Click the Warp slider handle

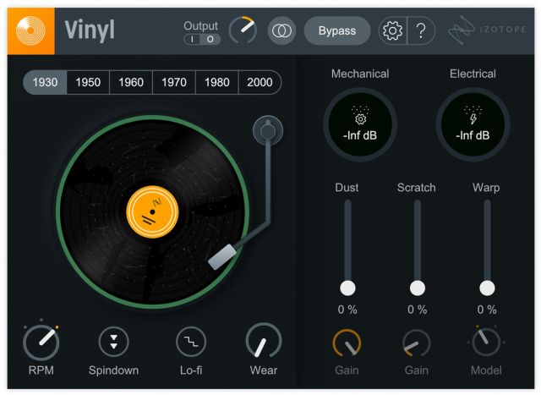click(x=487, y=288)
